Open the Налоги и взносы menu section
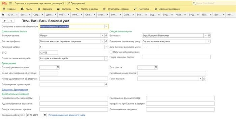This screenshot has width=236, height=124. 87,9
